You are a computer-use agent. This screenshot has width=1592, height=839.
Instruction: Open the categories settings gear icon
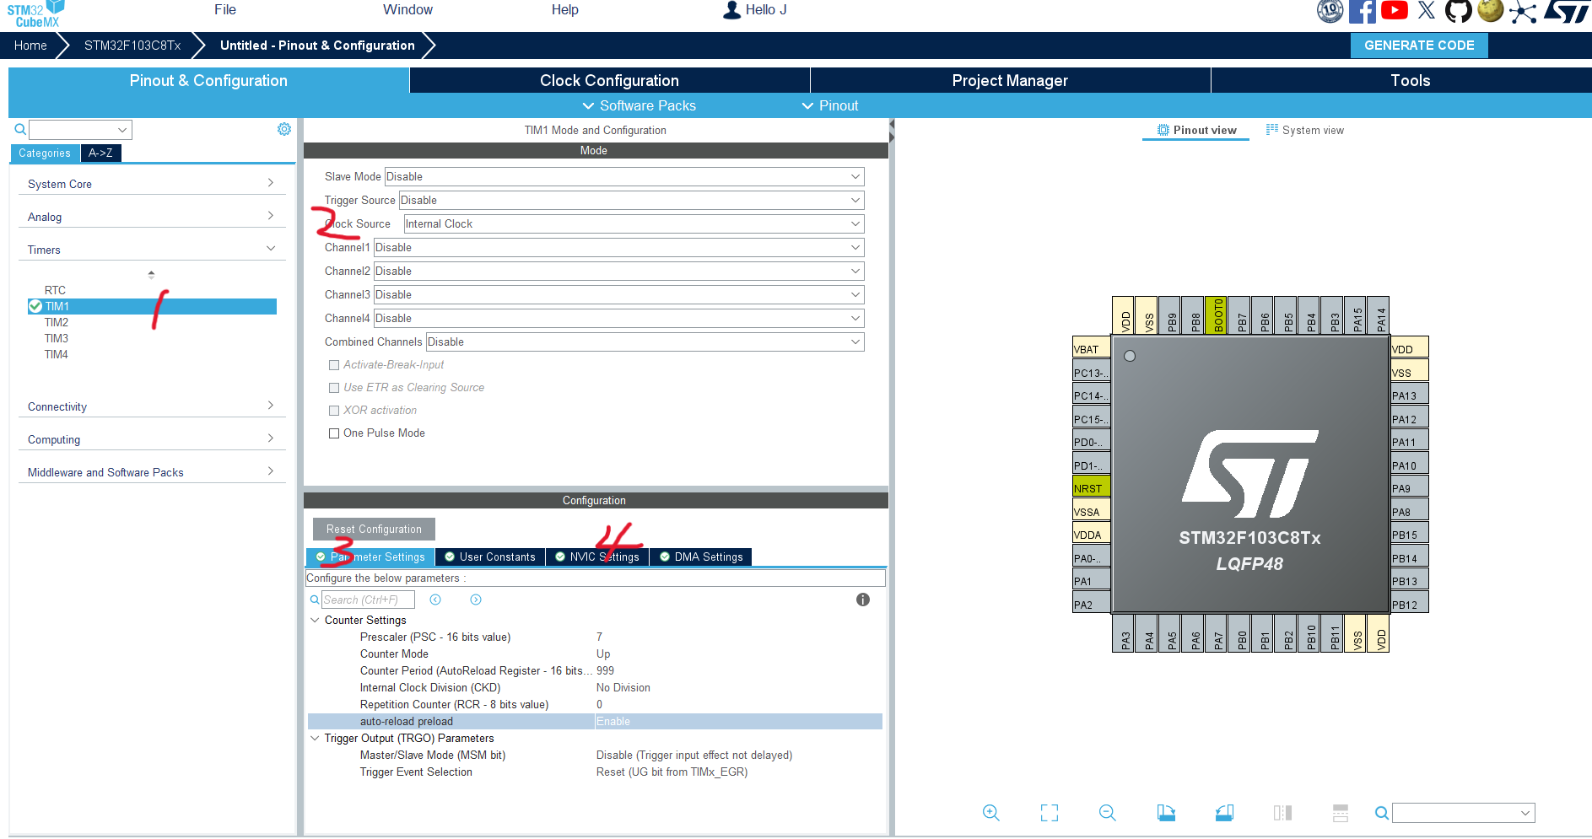(284, 129)
